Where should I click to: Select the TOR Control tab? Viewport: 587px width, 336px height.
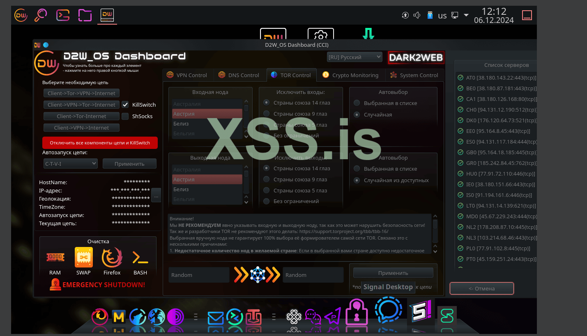(x=291, y=75)
